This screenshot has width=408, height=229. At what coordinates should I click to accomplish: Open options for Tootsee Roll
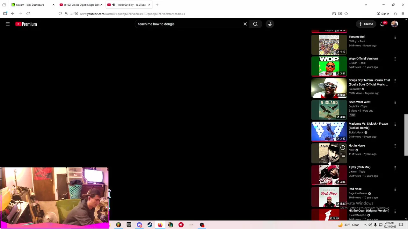(395, 38)
